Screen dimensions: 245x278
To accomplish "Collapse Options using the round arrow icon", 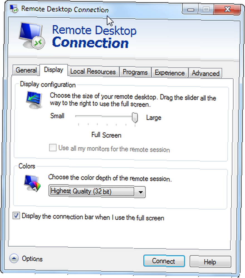I will pos(14,258).
